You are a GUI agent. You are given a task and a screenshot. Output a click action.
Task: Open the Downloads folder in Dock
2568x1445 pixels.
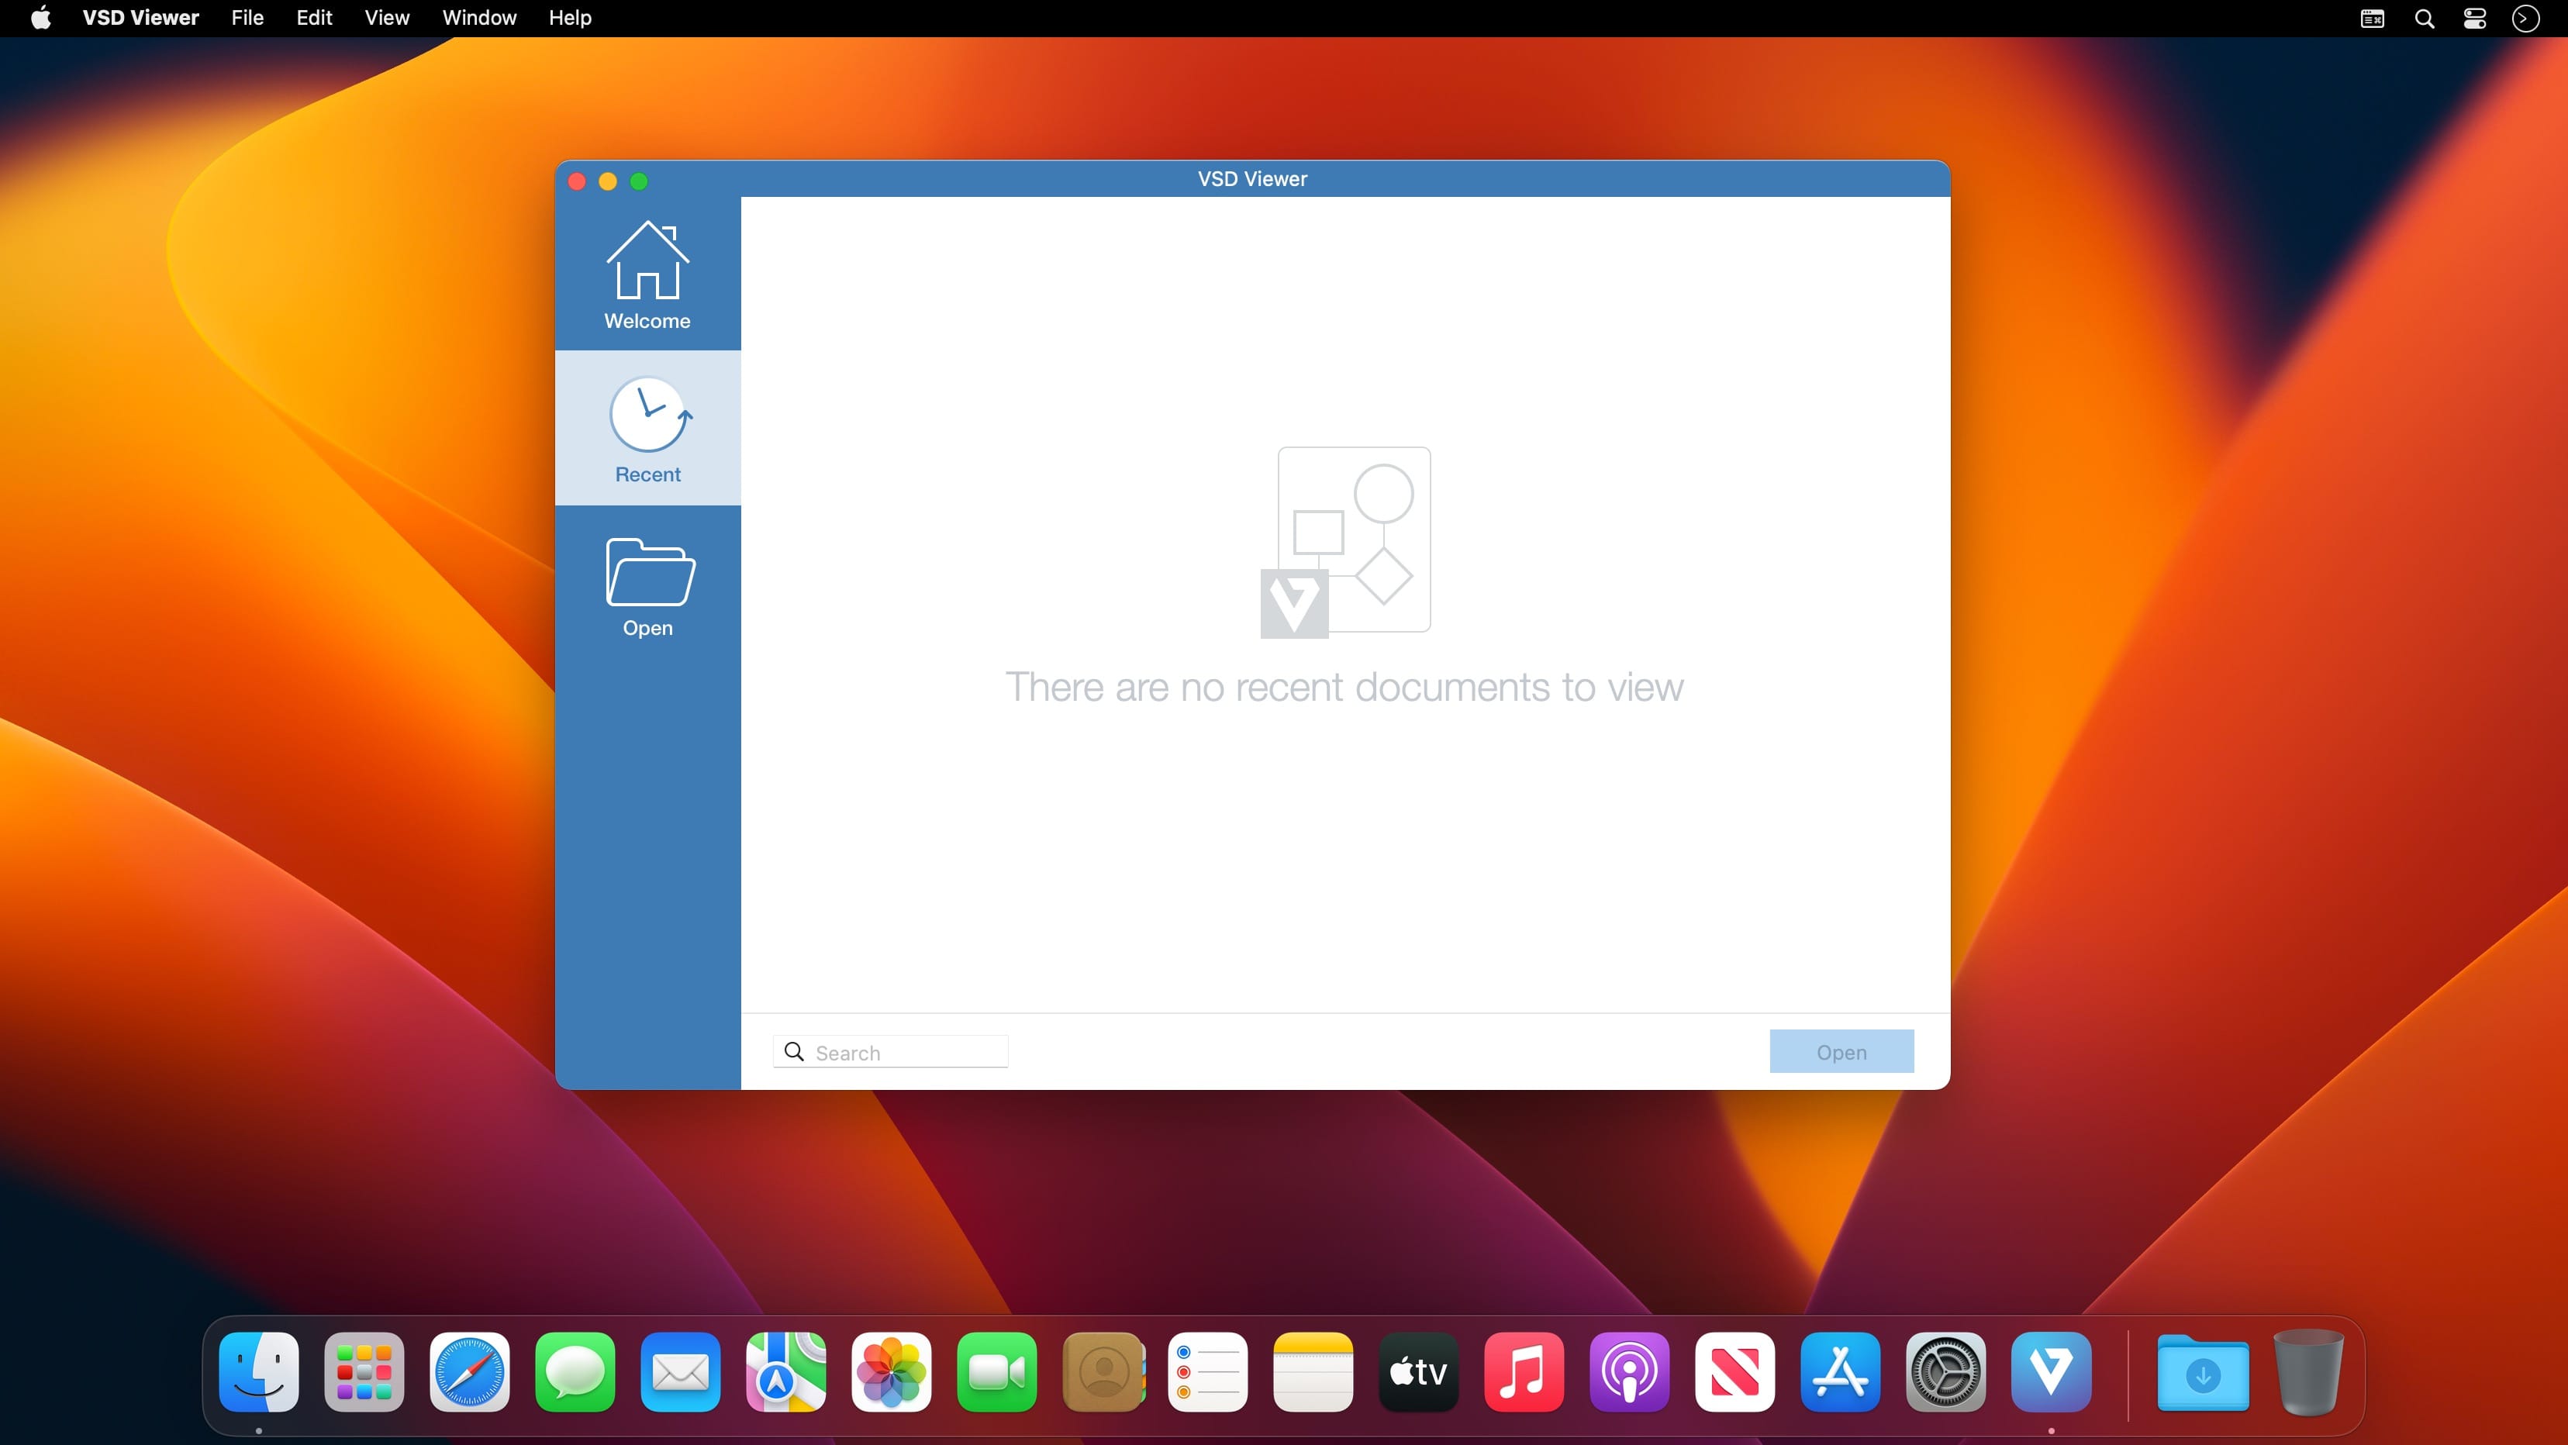coord(2203,1372)
